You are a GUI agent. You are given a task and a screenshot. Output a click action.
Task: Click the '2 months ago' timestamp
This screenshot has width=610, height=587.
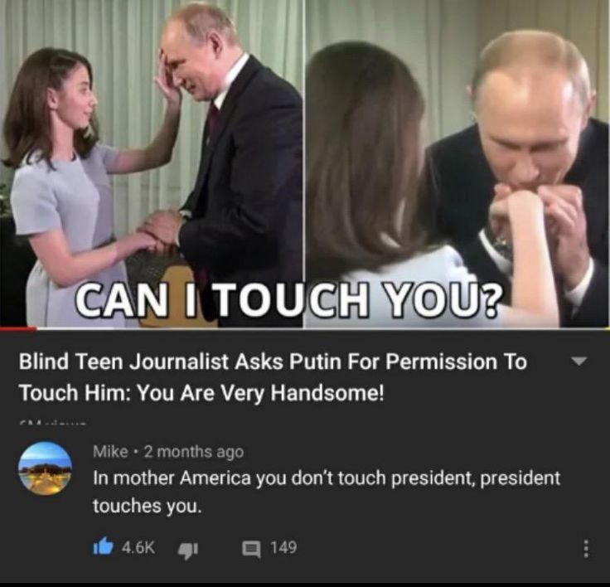(x=194, y=452)
